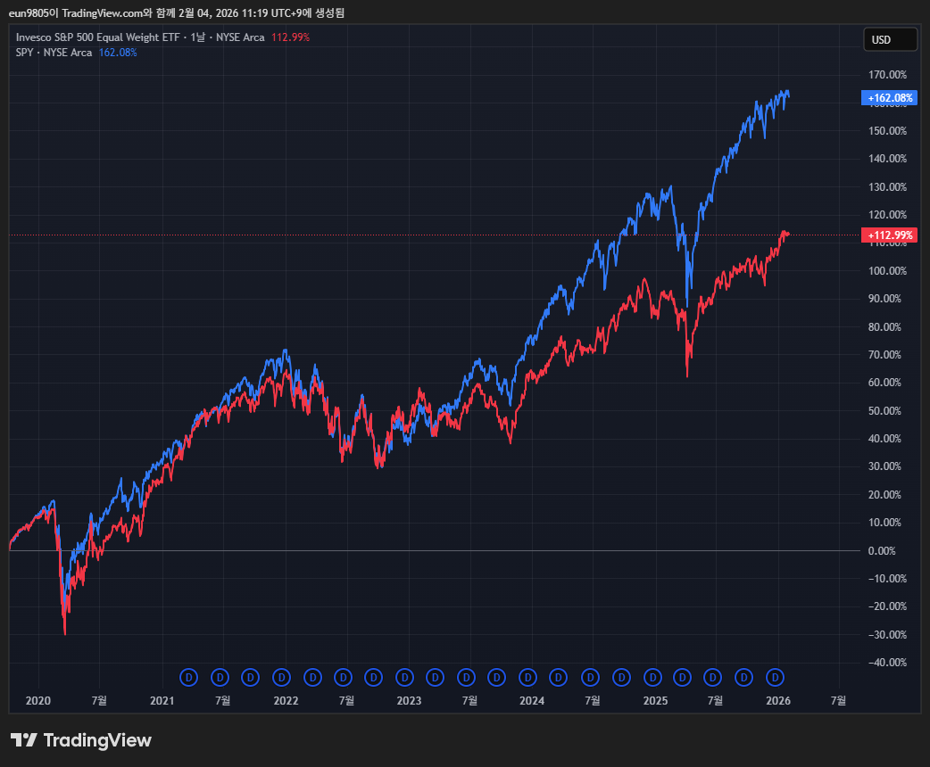The width and height of the screenshot is (930, 767).
Task: Click the 150.00% price scale label
Action: coord(887,130)
